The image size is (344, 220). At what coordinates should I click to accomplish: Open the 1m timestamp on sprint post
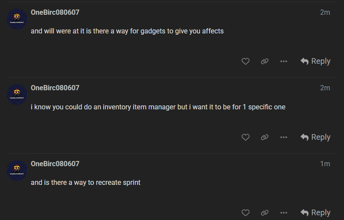point(325,164)
